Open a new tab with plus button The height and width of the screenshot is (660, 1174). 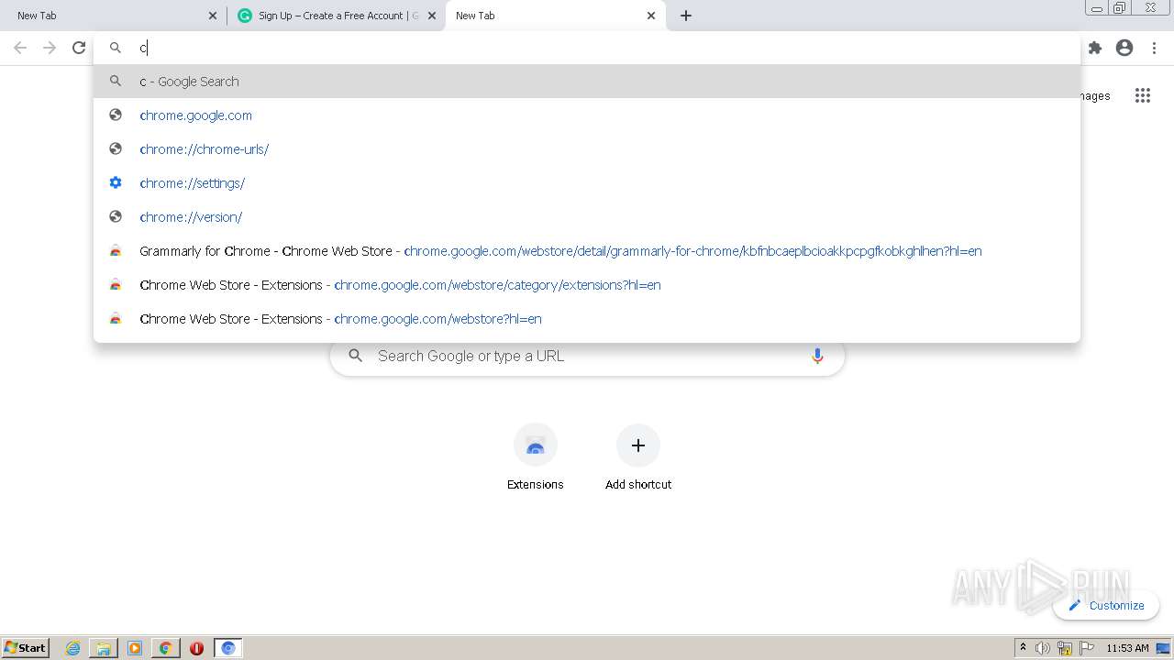pyautogui.click(x=686, y=16)
